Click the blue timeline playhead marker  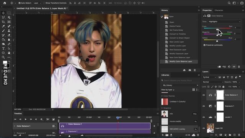[118, 118]
